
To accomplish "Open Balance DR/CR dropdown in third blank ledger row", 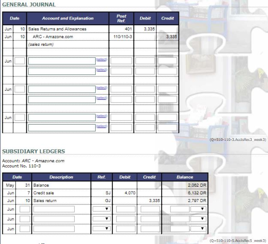I will click(198, 229).
